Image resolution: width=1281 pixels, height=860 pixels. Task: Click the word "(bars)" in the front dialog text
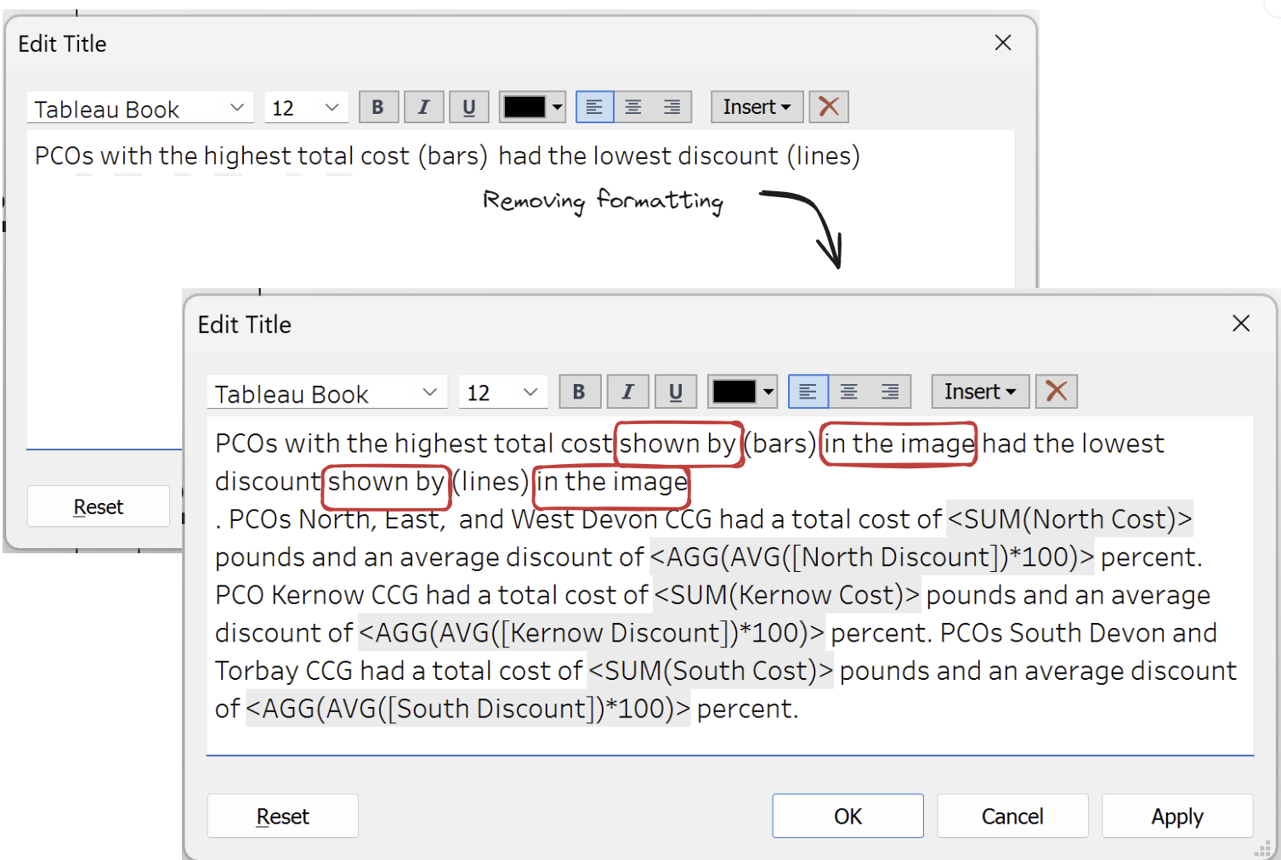click(779, 443)
